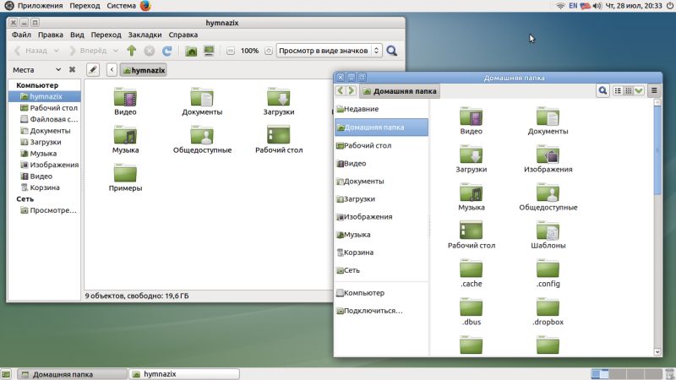Open Система menu in top panel
This screenshot has height=380, width=676.
coord(121,6)
